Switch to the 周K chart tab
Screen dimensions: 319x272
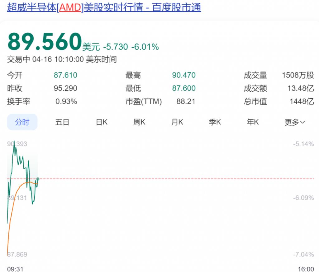click(x=139, y=122)
